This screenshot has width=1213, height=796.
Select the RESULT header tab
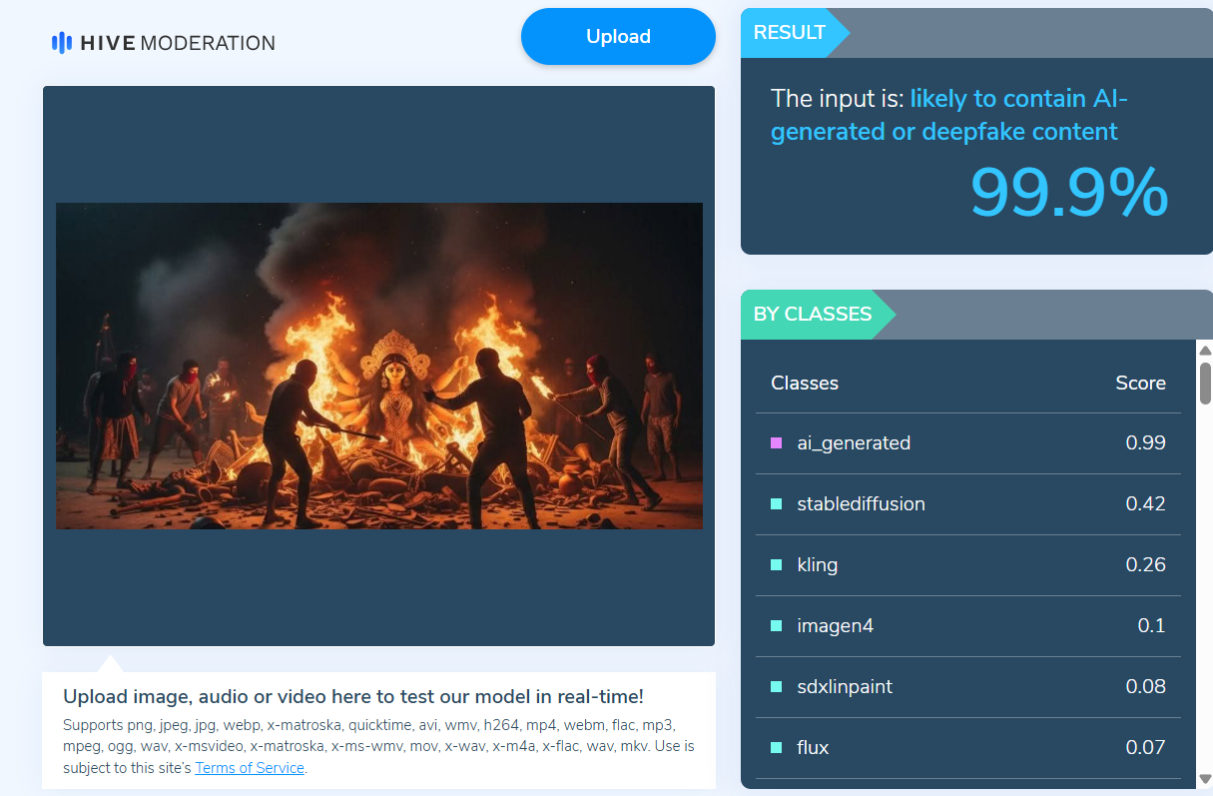coord(790,33)
